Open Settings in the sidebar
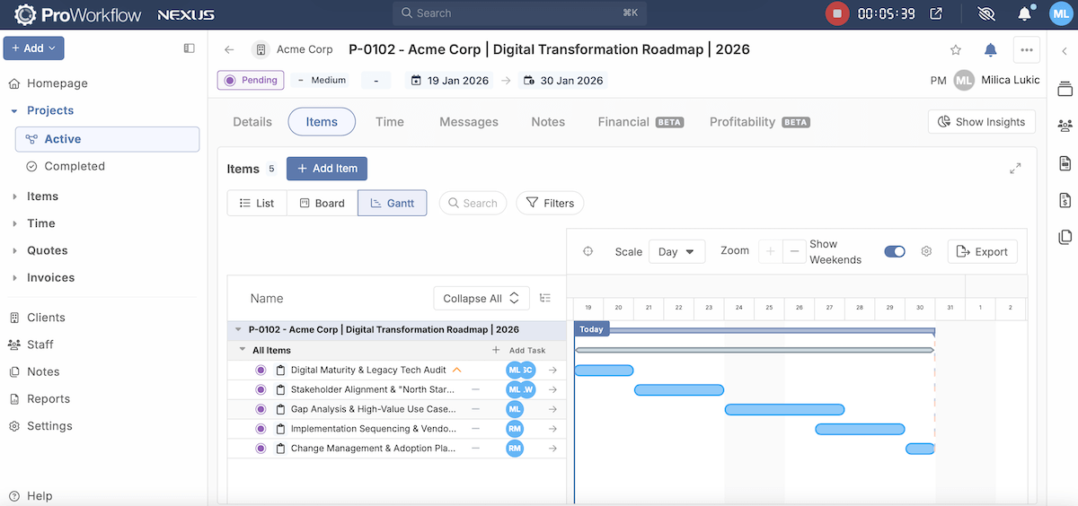This screenshot has height=506, width=1078. [x=49, y=426]
